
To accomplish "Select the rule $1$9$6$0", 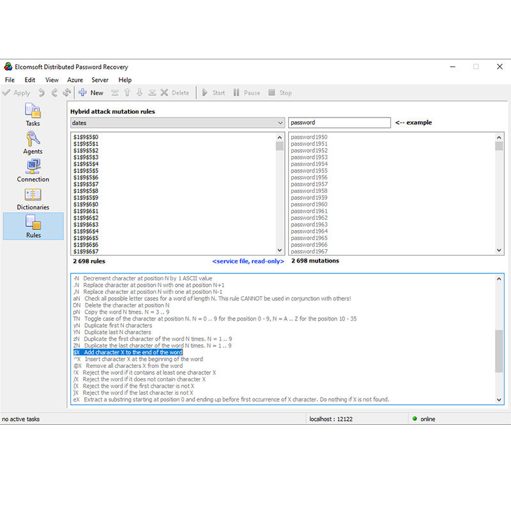I will coord(86,204).
